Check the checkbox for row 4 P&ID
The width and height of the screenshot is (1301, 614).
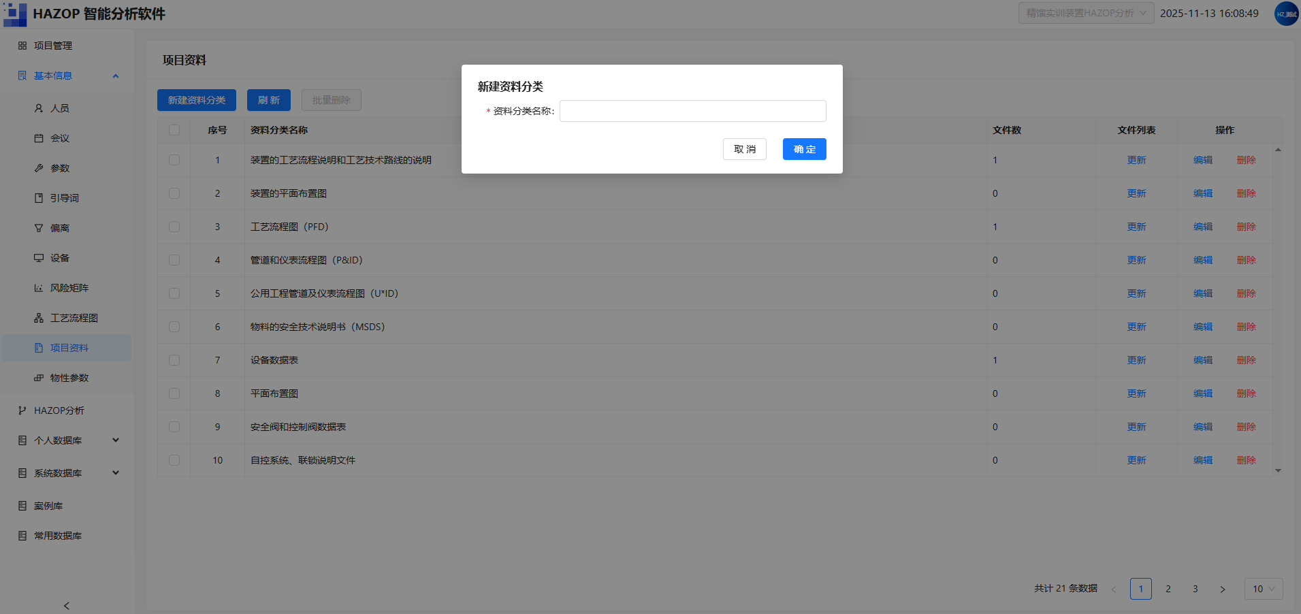pos(174,260)
